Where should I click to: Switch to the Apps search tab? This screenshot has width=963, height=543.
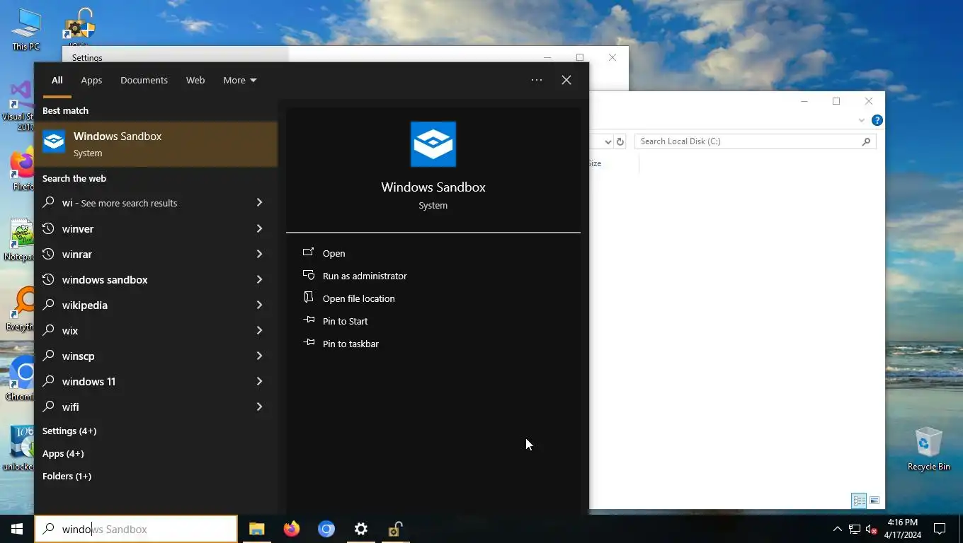[91, 80]
